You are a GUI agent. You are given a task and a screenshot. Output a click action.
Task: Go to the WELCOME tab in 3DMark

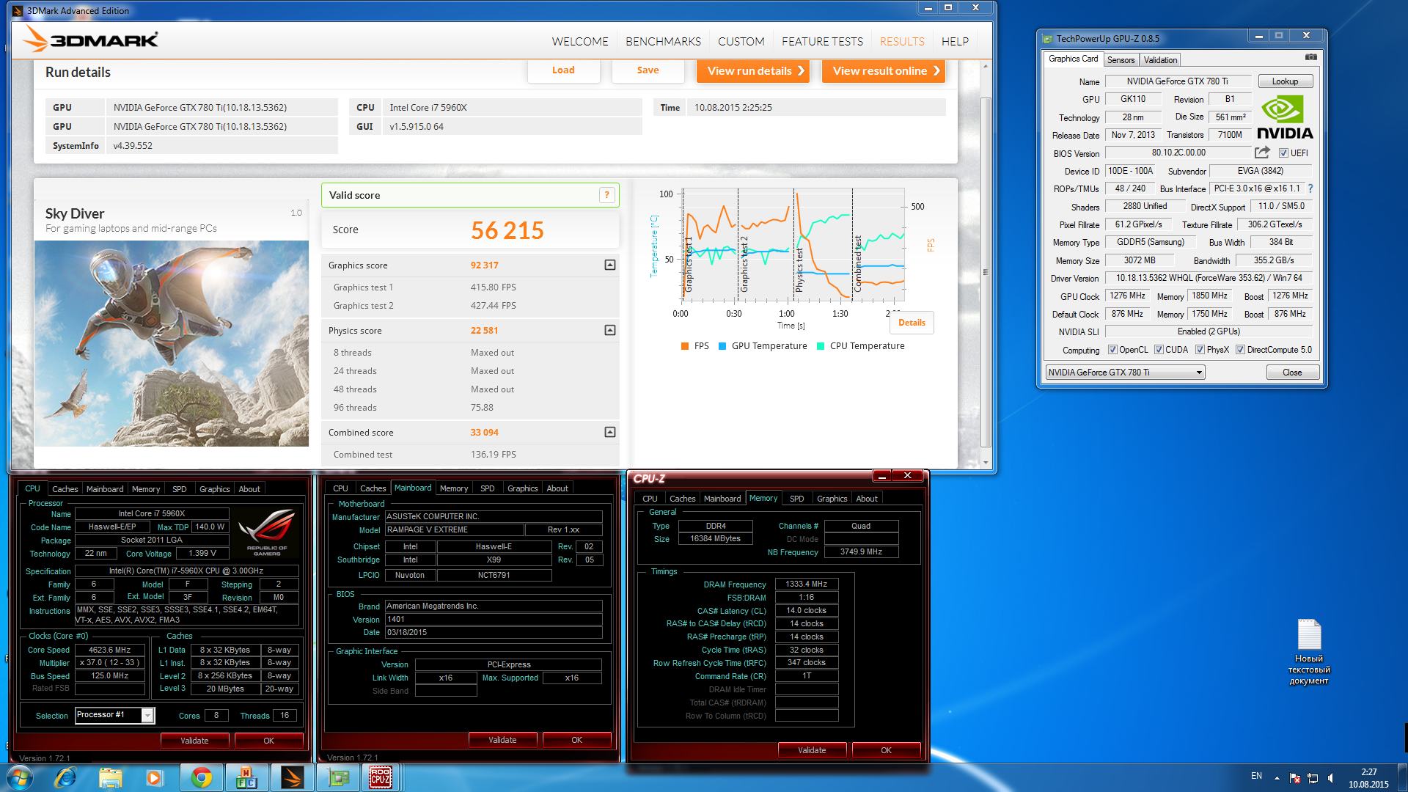(x=580, y=41)
